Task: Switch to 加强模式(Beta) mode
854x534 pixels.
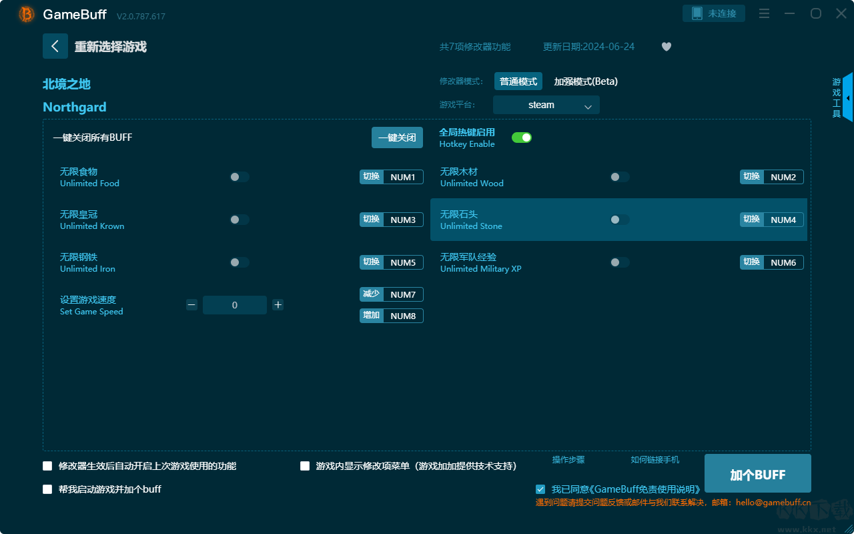Action: click(x=586, y=81)
